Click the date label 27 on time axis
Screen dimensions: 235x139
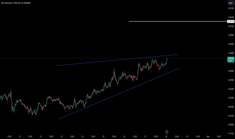click(145, 136)
